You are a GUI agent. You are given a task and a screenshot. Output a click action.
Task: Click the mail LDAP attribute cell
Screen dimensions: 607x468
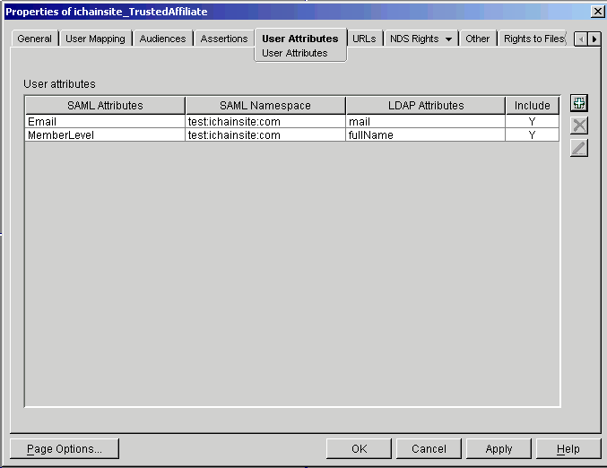(426, 122)
